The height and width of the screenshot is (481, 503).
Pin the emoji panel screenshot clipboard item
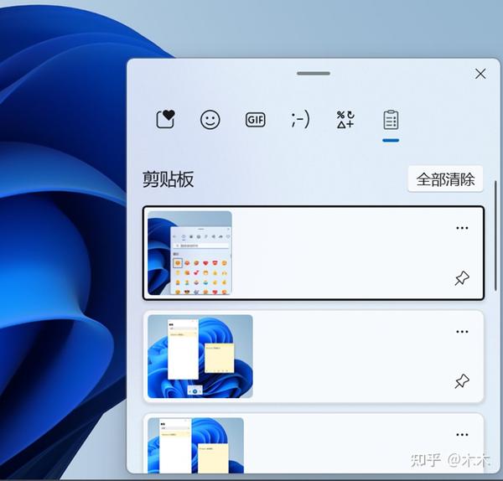click(462, 278)
